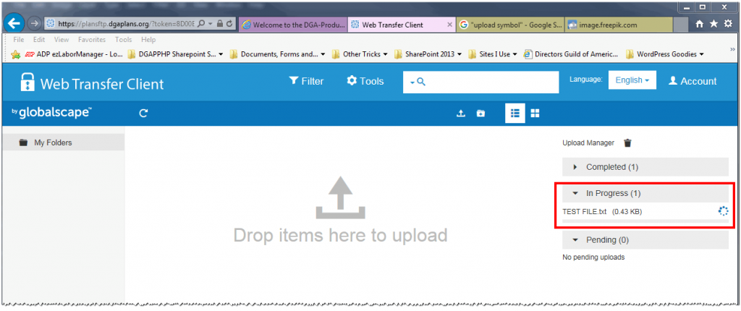Viewport: 741px width, 311px height.
Task: Click the browser favorites star icon
Action: click(x=714, y=24)
